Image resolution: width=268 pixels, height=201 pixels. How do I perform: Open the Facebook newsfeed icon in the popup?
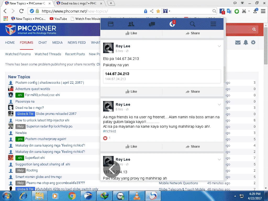[x=111, y=24]
